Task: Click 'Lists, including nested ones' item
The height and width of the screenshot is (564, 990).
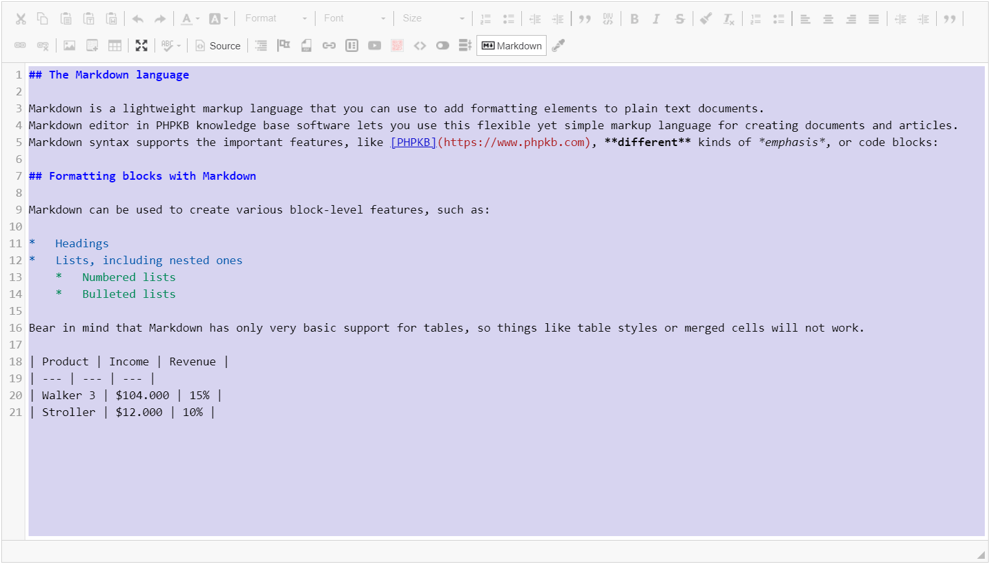Action: (149, 260)
